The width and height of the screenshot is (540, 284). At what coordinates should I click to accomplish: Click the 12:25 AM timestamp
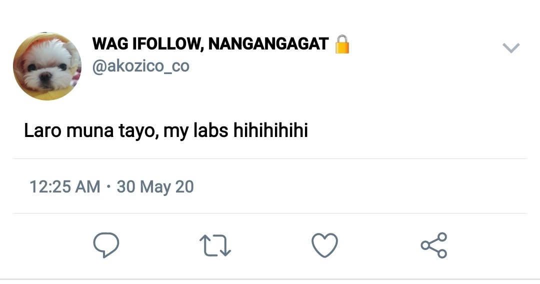[x=64, y=187]
